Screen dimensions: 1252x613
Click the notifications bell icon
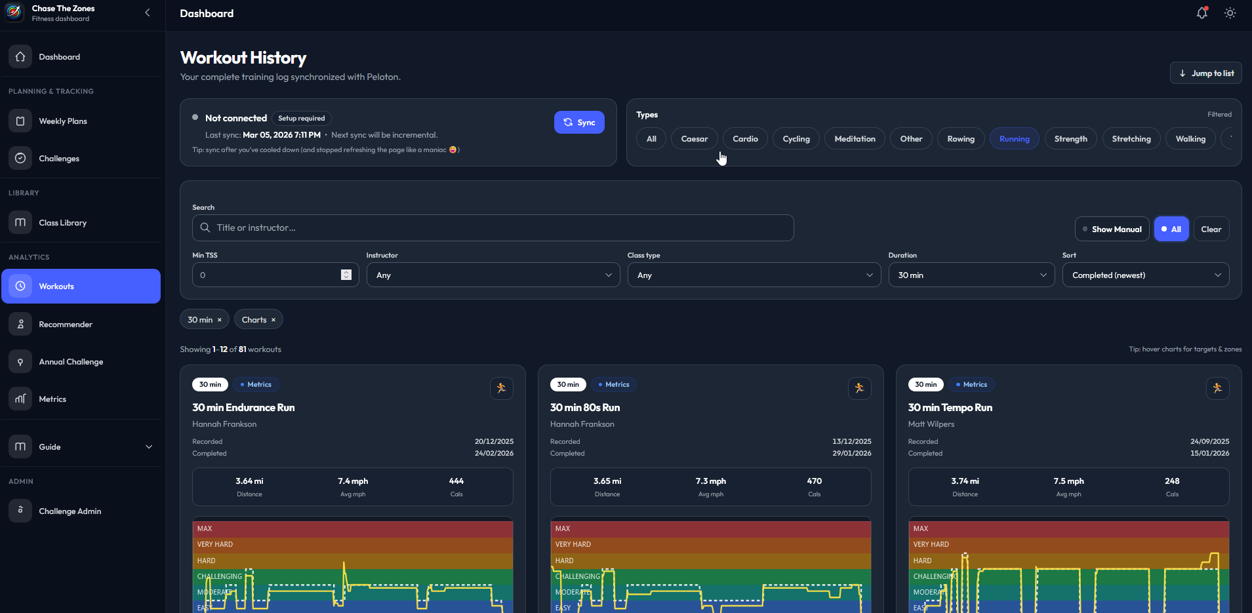[x=1202, y=13]
